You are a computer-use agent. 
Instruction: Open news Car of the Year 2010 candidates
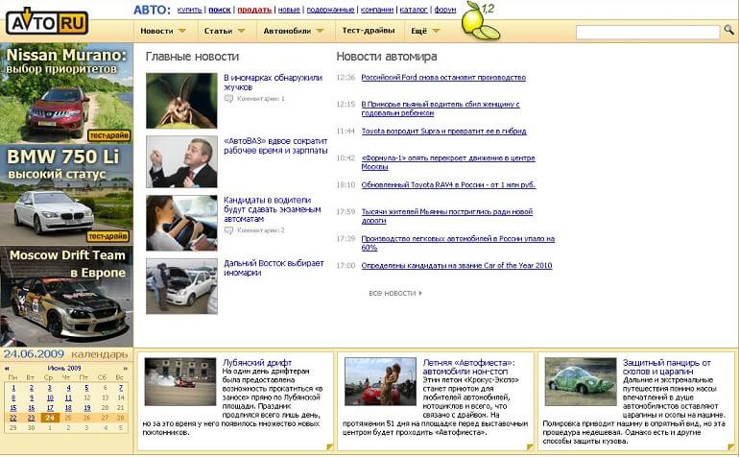coord(457,266)
